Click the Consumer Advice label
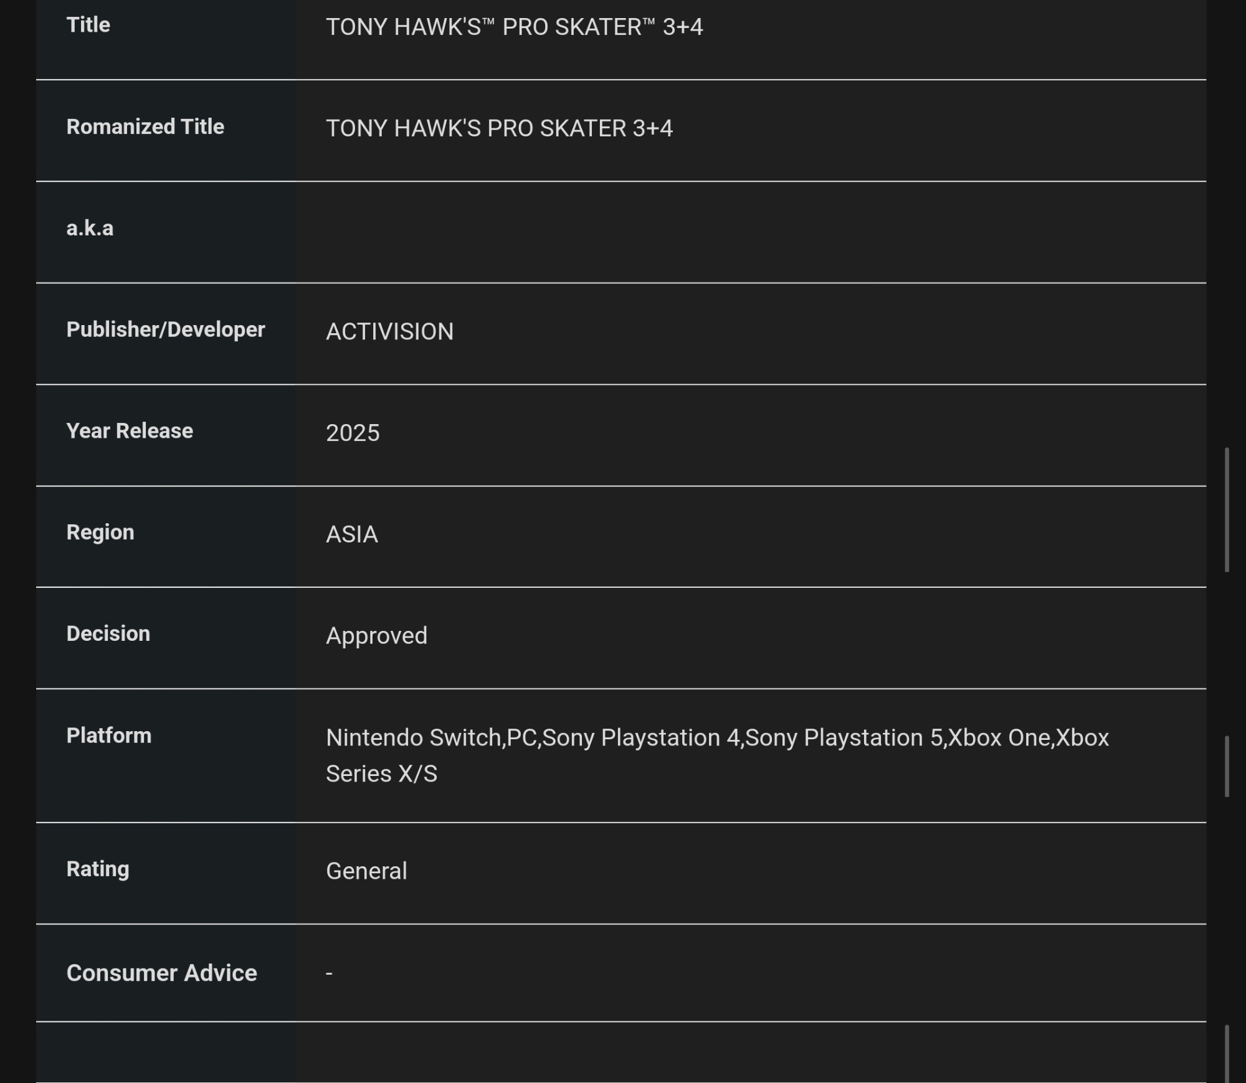The image size is (1246, 1083). (x=162, y=973)
